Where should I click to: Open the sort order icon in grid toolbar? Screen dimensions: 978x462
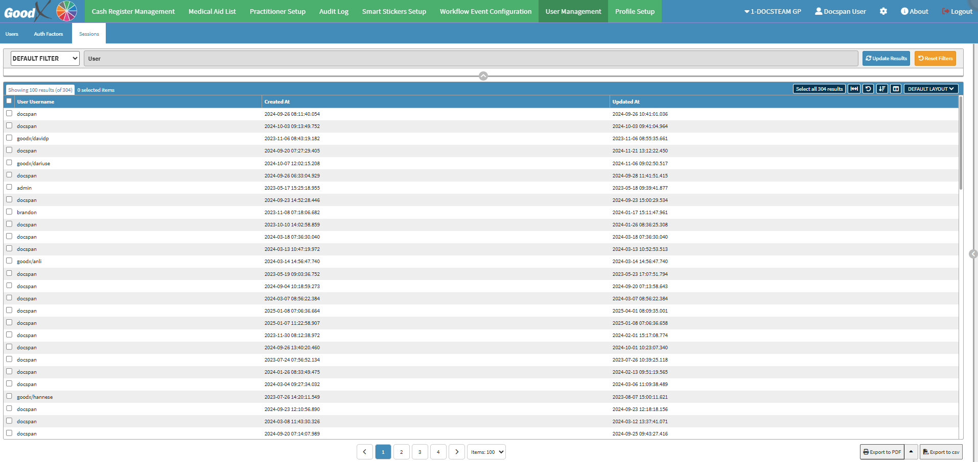point(881,89)
